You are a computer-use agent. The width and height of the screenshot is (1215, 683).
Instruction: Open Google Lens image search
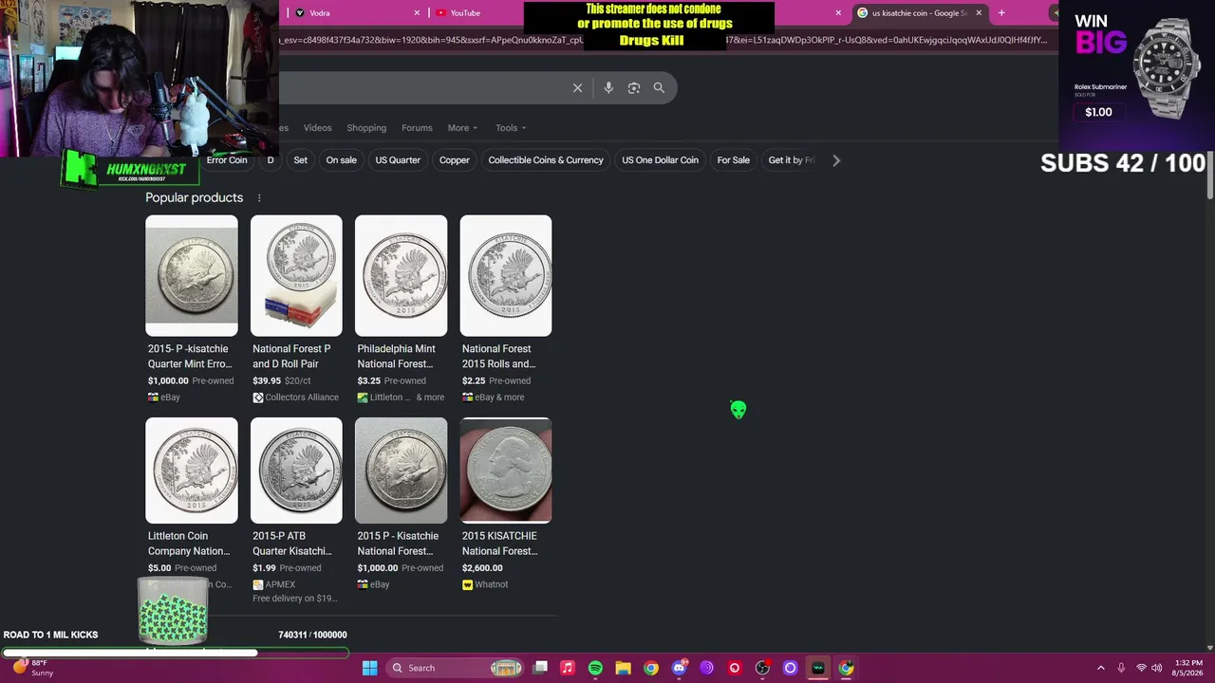634,88
